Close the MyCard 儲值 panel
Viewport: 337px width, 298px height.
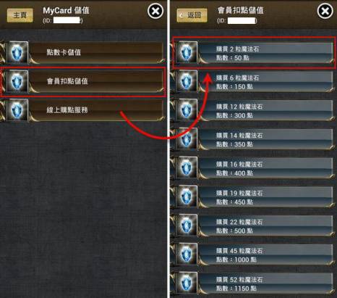click(155, 11)
